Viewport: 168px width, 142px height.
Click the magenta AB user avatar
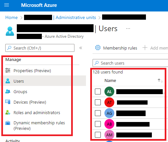[109, 124]
